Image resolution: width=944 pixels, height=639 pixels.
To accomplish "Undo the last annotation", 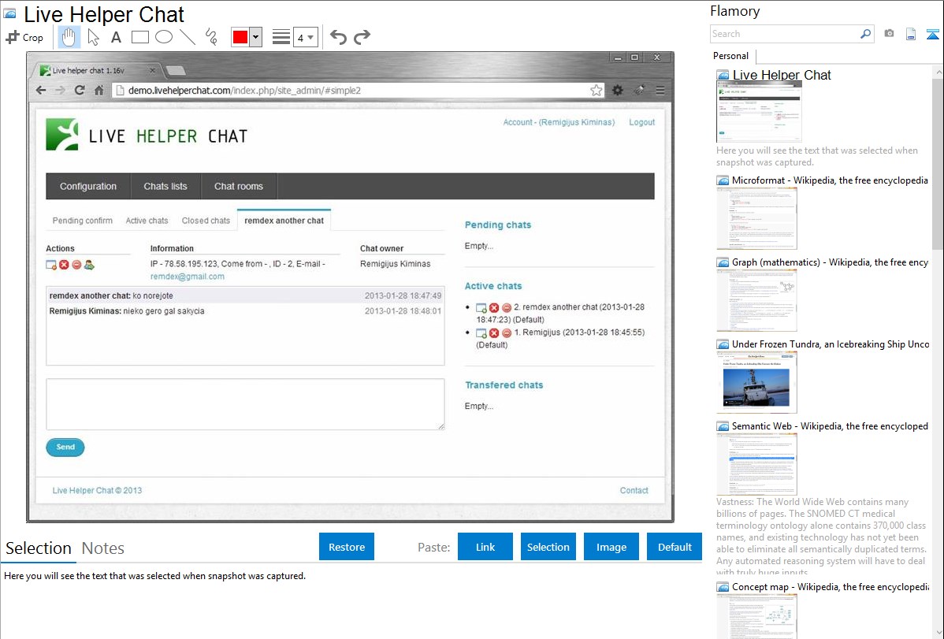I will tap(338, 37).
